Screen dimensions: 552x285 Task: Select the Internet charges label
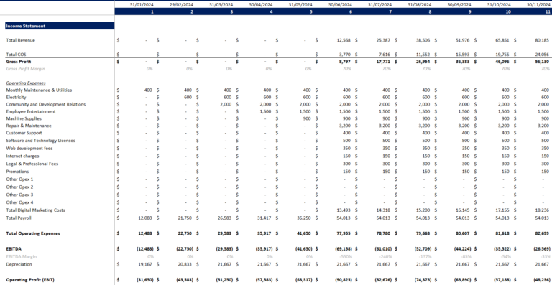pos(22,156)
